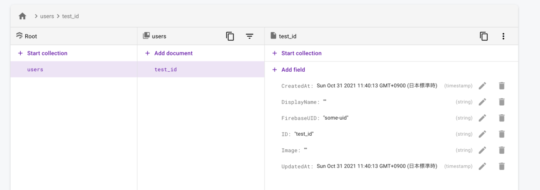The height and width of the screenshot is (190, 540).
Task: Add document to users collection
Action: point(173,53)
